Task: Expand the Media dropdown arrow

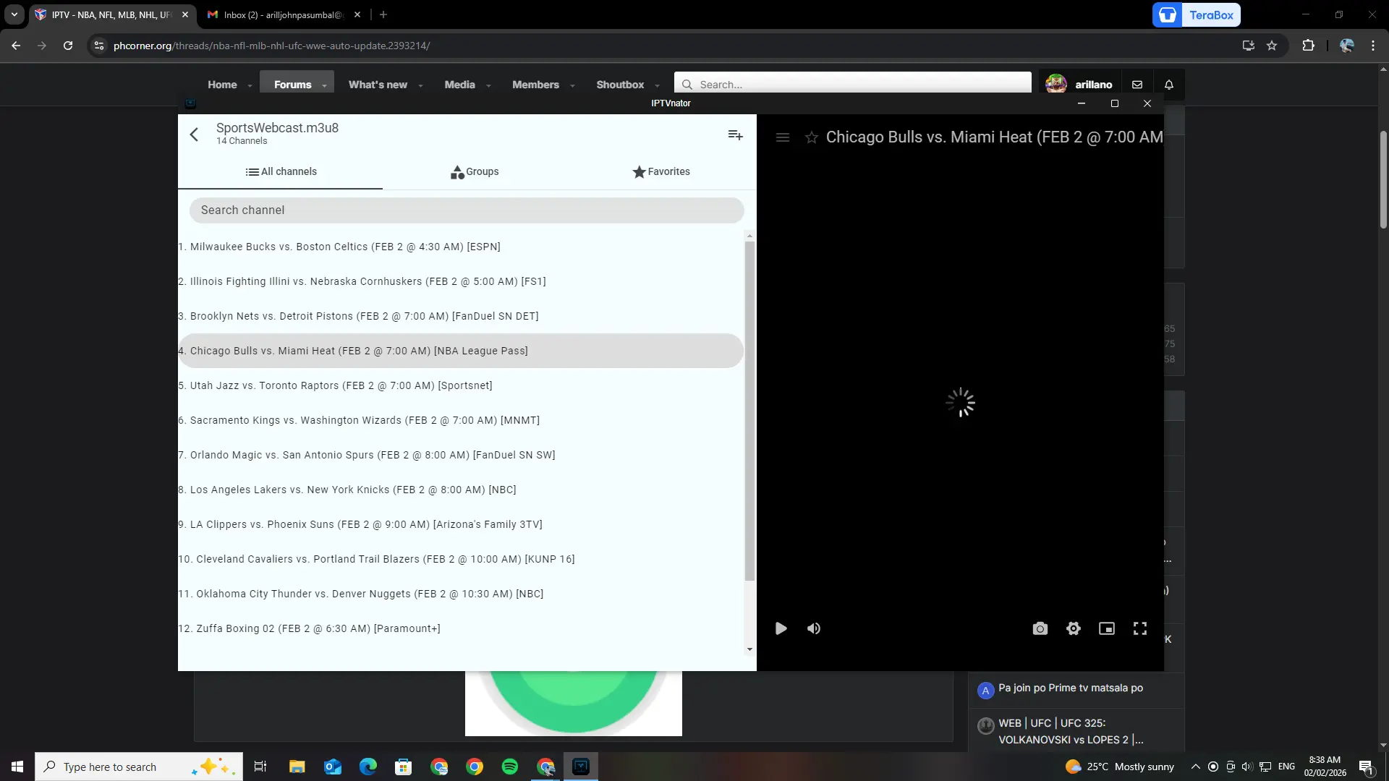Action: tap(488, 85)
